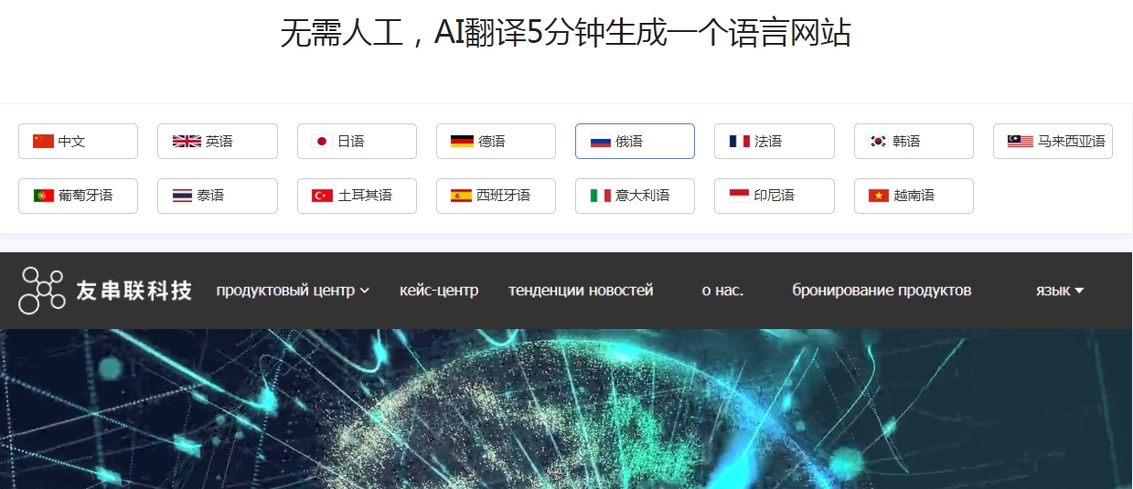Choose the 日语 language option

pyautogui.click(x=357, y=142)
